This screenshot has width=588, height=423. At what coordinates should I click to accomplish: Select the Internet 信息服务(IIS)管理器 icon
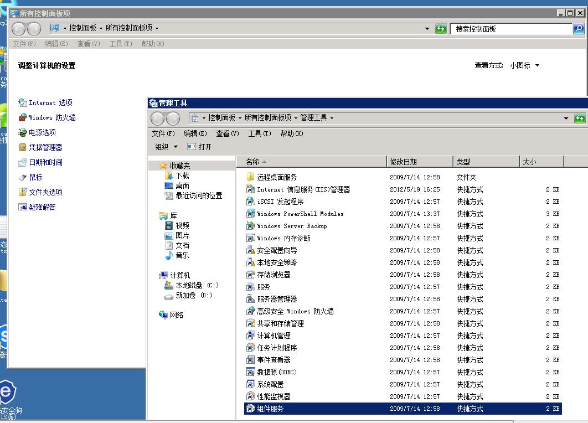250,189
